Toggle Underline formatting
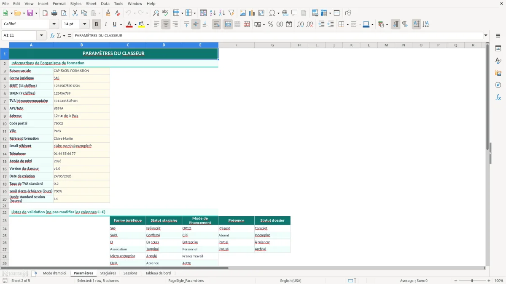 [115, 24]
